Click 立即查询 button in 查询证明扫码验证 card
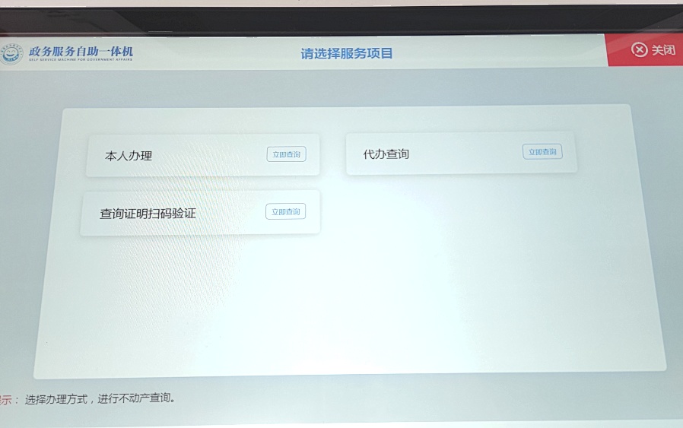The width and height of the screenshot is (683, 428). (x=286, y=211)
